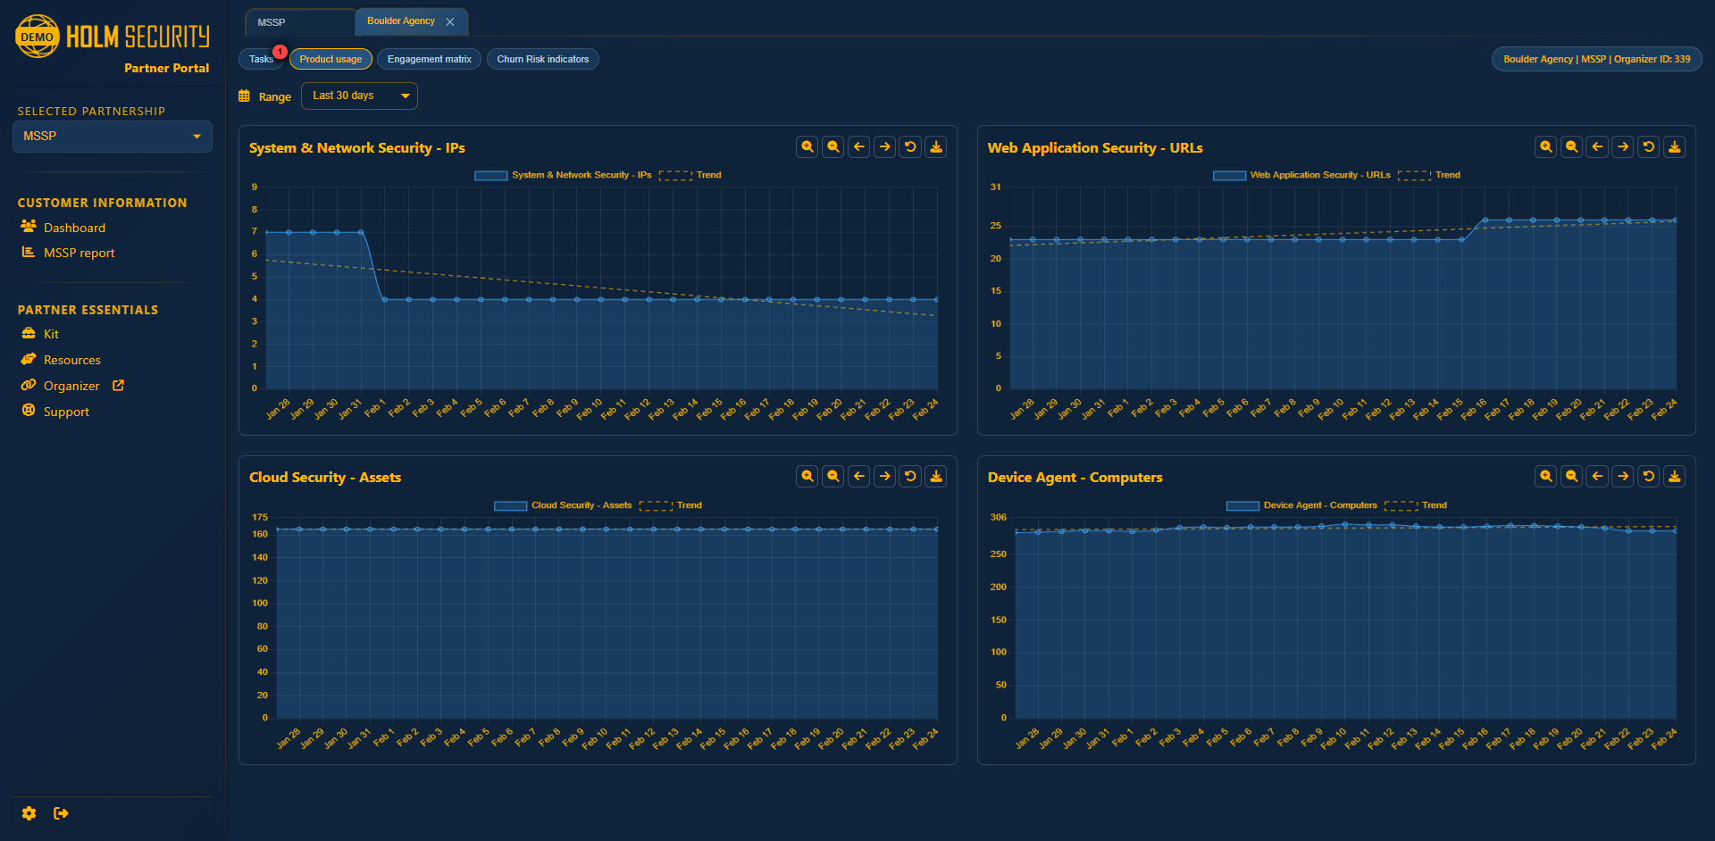Reset the Device Agent Computers chart view

coord(1649,477)
